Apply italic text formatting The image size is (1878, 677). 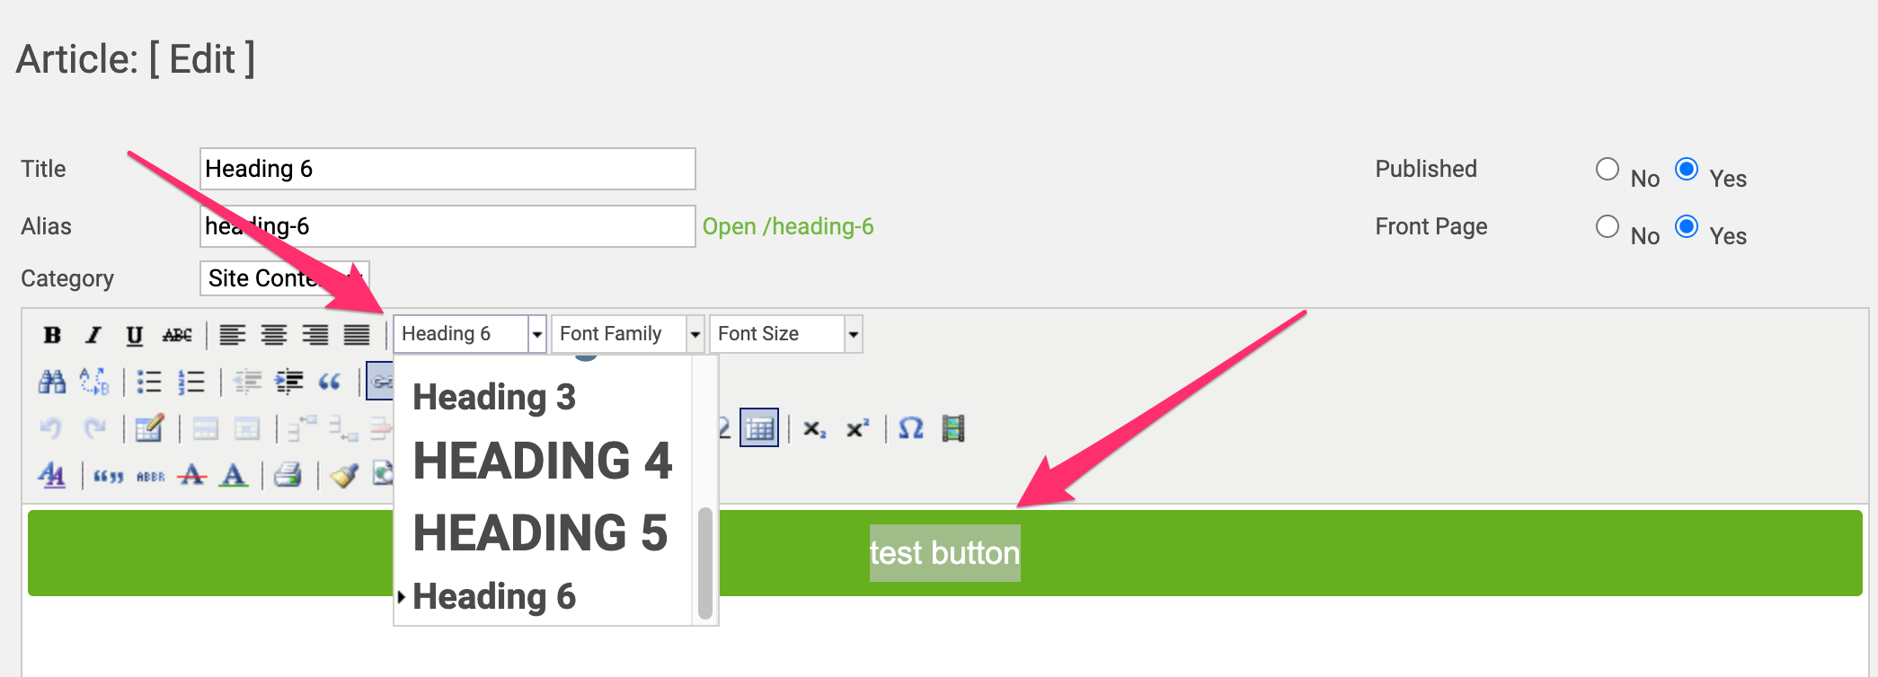click(x=93, y=335)
